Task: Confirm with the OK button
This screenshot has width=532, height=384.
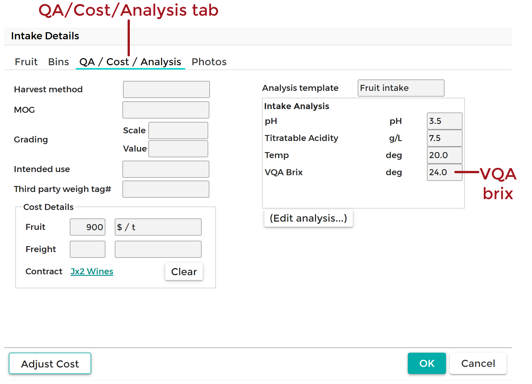Action: pos(427,363)
